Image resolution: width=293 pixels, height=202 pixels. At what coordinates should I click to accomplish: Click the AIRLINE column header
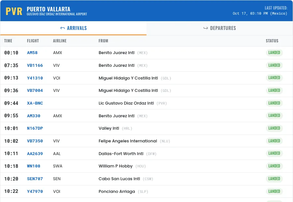pos(60,41)
